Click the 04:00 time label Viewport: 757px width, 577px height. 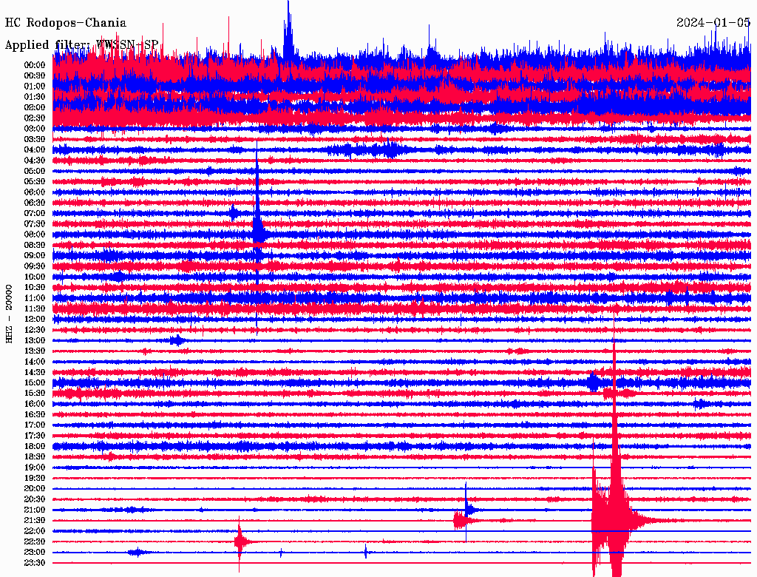[35, 150]
